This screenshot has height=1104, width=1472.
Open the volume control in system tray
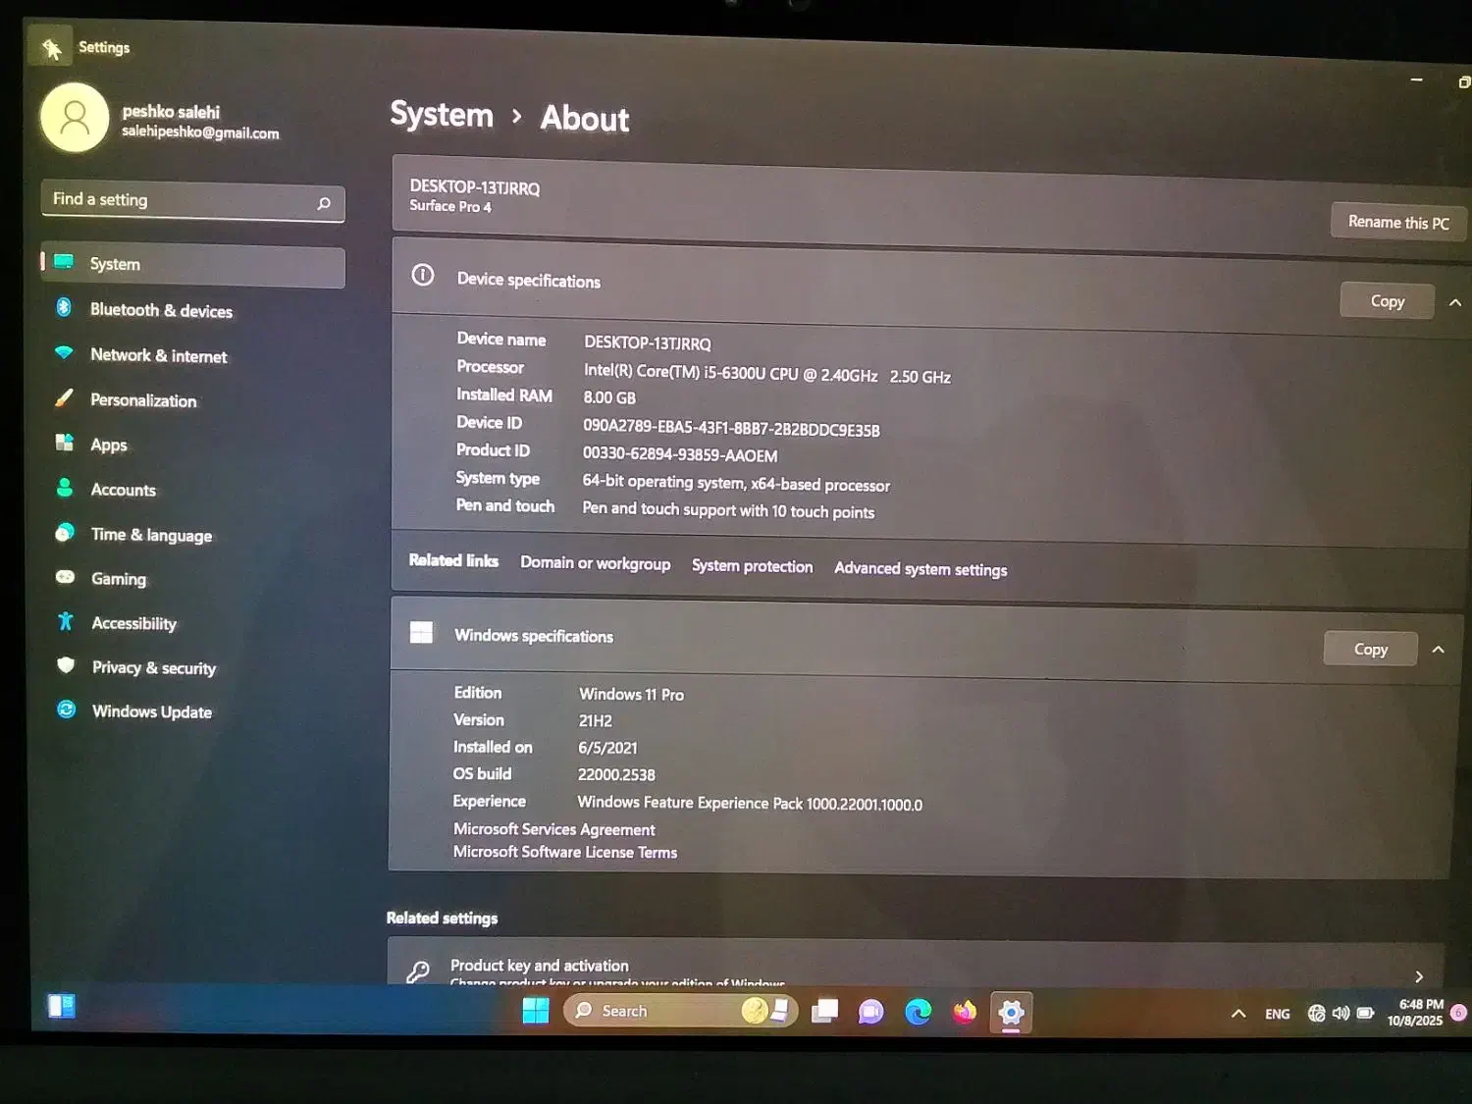pos(1341,1014)
